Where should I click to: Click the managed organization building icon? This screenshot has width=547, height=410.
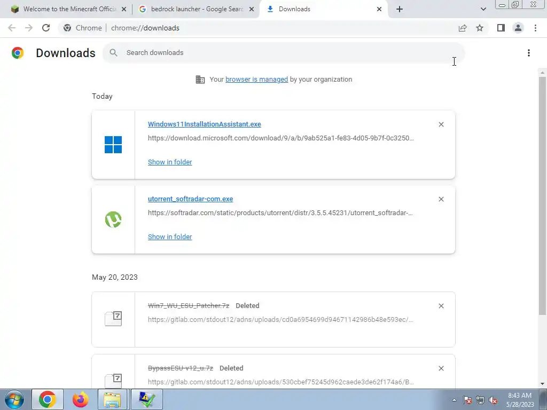point(200,80)
